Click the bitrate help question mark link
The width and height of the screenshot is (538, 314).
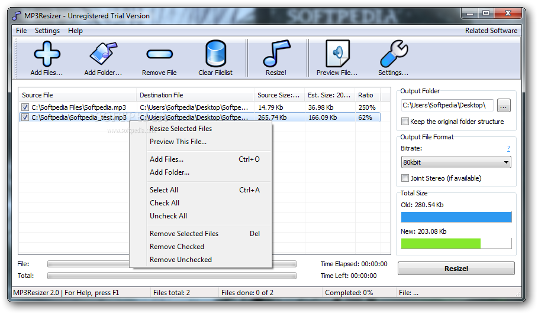(508, 149)
